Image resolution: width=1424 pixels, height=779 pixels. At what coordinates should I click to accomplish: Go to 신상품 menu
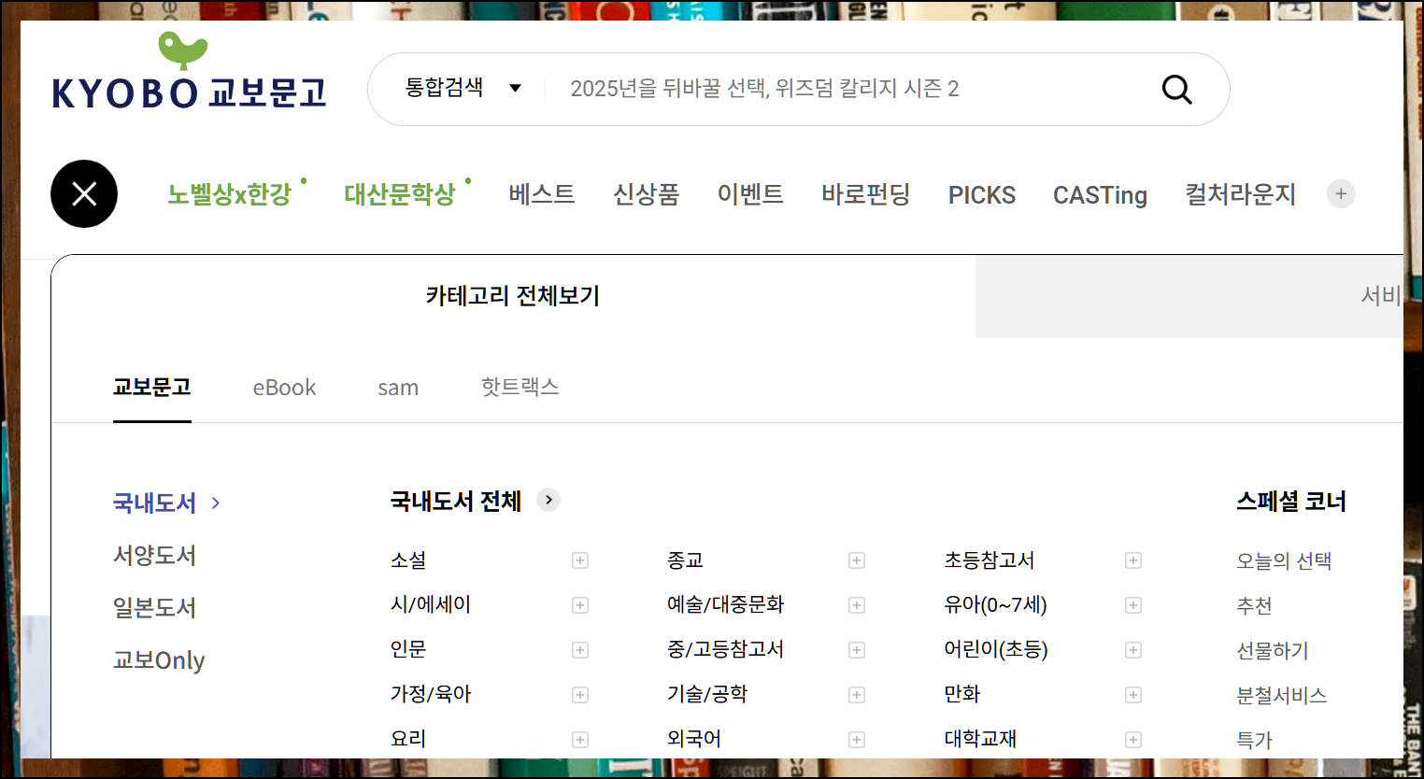[647, 194]
